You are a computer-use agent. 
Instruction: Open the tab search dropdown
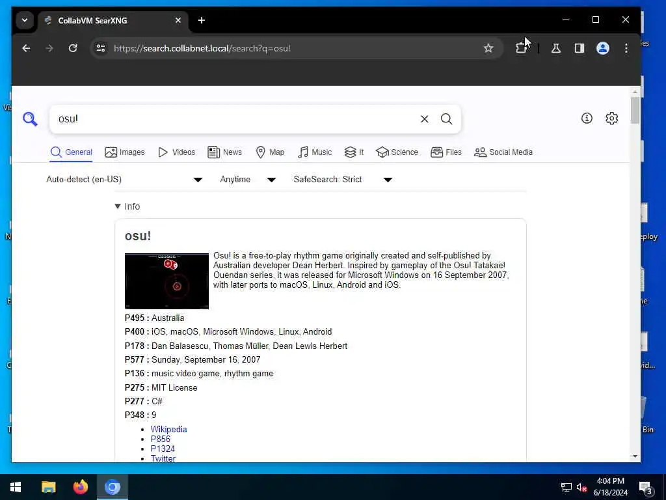[25, 20]
